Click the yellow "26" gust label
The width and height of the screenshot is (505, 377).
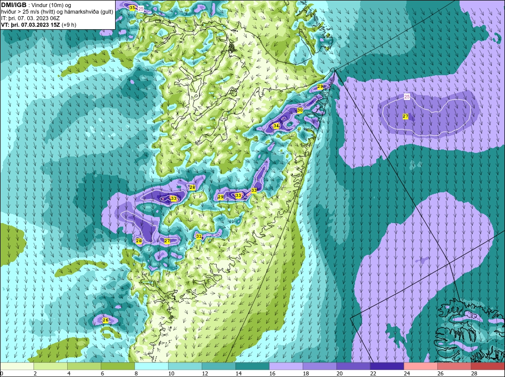(106, 320)
